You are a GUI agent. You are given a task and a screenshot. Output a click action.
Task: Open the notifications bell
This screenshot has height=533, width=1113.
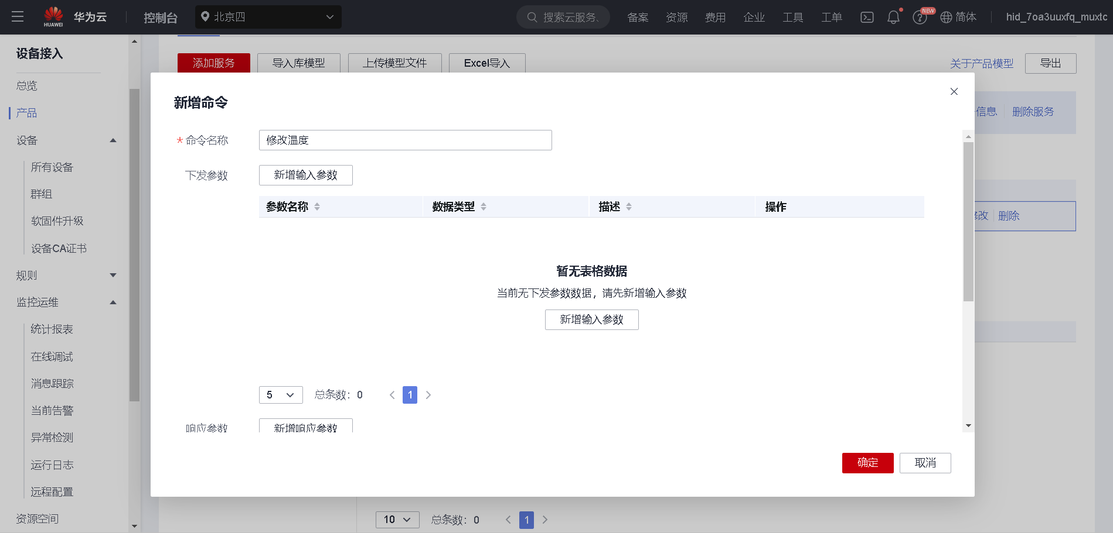point(893,18)
